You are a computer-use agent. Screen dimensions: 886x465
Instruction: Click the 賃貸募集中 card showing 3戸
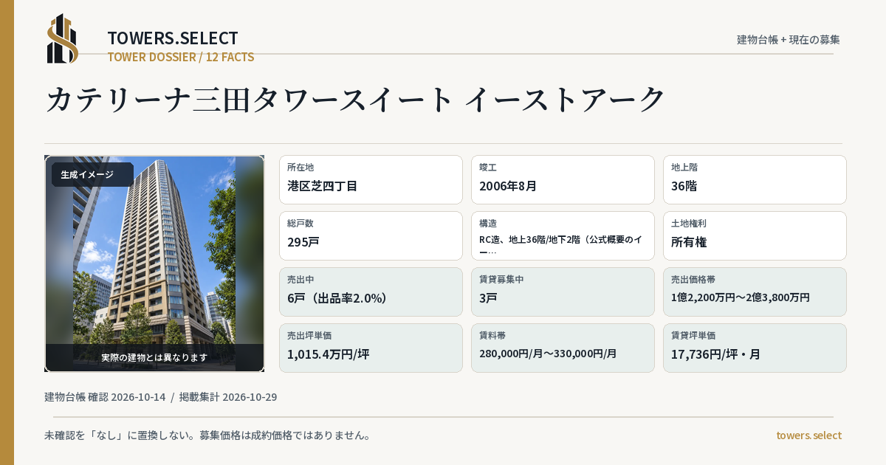pos(563,292)
